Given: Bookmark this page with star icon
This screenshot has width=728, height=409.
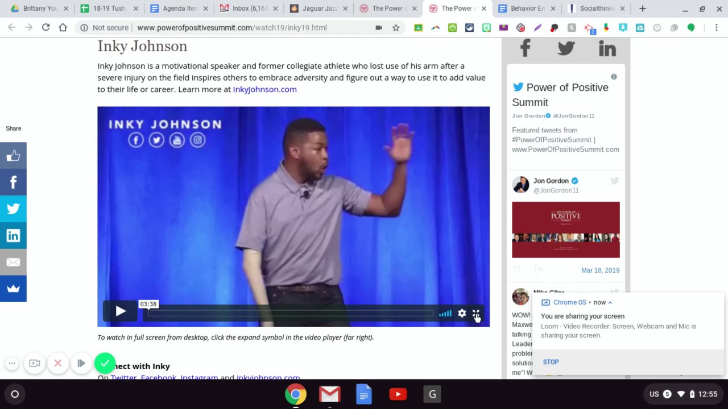Looking at the screenshot, I should coord(396,28).
